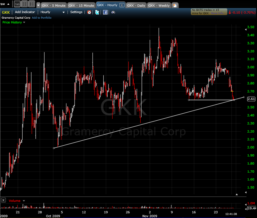The width and height of the screenshot is (257, 218).
Task: Click the 3.00 price axis label
Action: pos(251,67)
